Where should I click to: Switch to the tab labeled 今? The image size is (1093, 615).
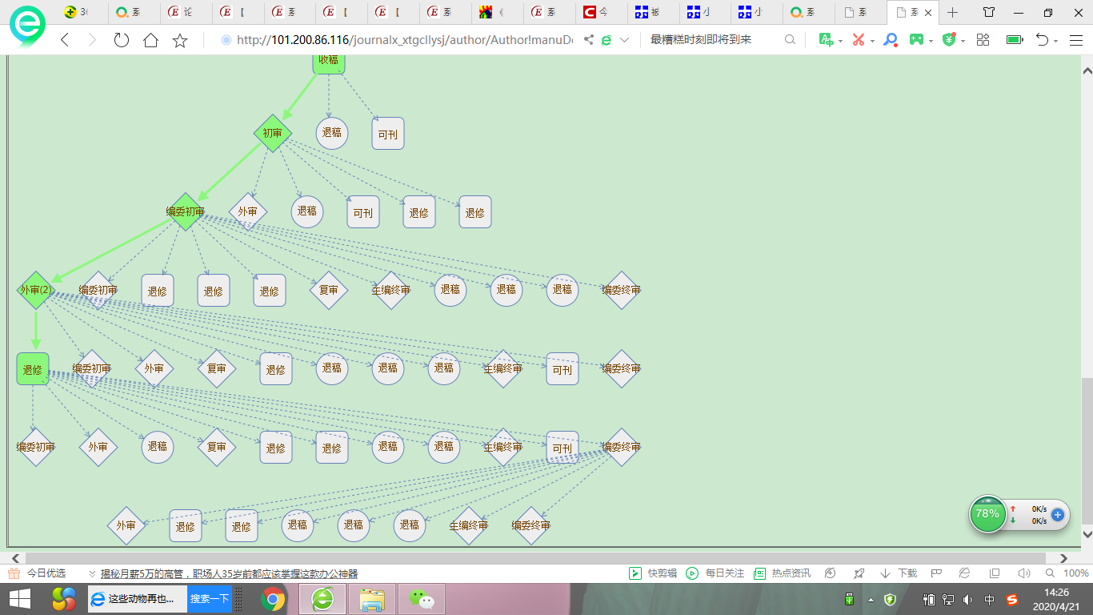click(x=603, y=13)
